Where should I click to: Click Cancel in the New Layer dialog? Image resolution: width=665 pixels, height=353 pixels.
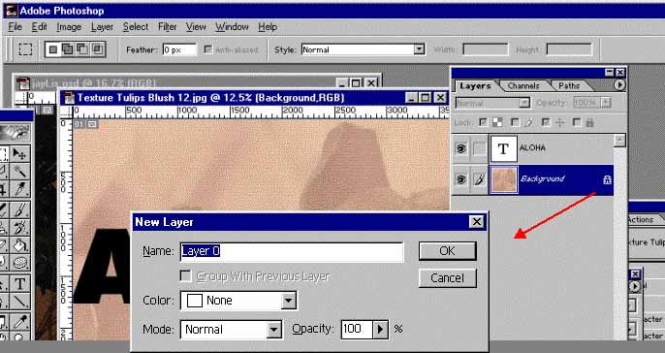(448, 278)
